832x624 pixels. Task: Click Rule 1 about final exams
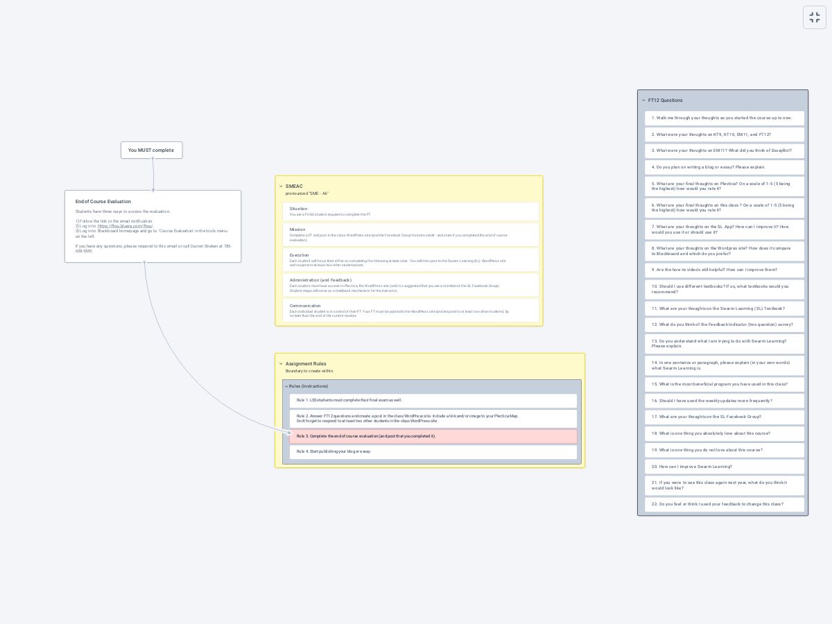(x=433, y=400)
